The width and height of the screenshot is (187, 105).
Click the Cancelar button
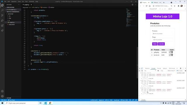(161, 44)
